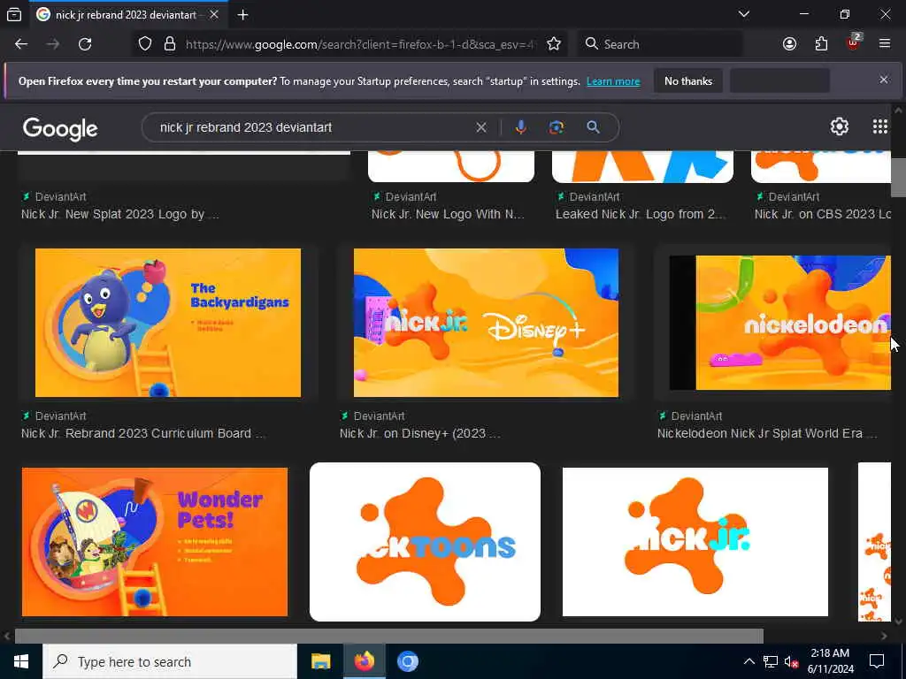Click the No thanks button

(688, 81)
